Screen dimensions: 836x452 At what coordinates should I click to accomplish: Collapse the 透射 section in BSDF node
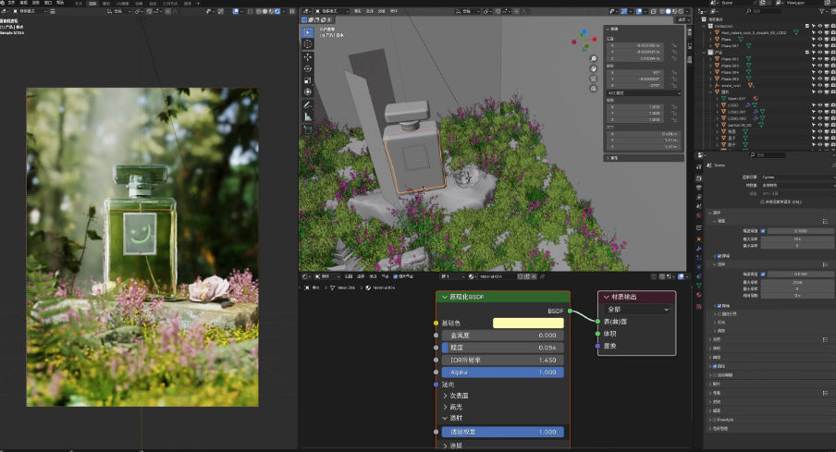click(x=456, y=419)
